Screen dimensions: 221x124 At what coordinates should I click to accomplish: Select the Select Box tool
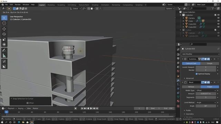pos(4,18)
